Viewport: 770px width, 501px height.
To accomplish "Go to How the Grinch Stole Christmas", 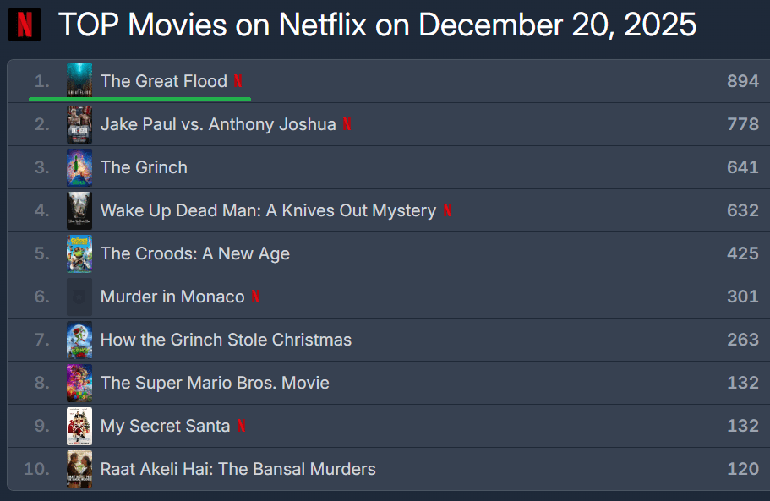I will coord(226,340).
